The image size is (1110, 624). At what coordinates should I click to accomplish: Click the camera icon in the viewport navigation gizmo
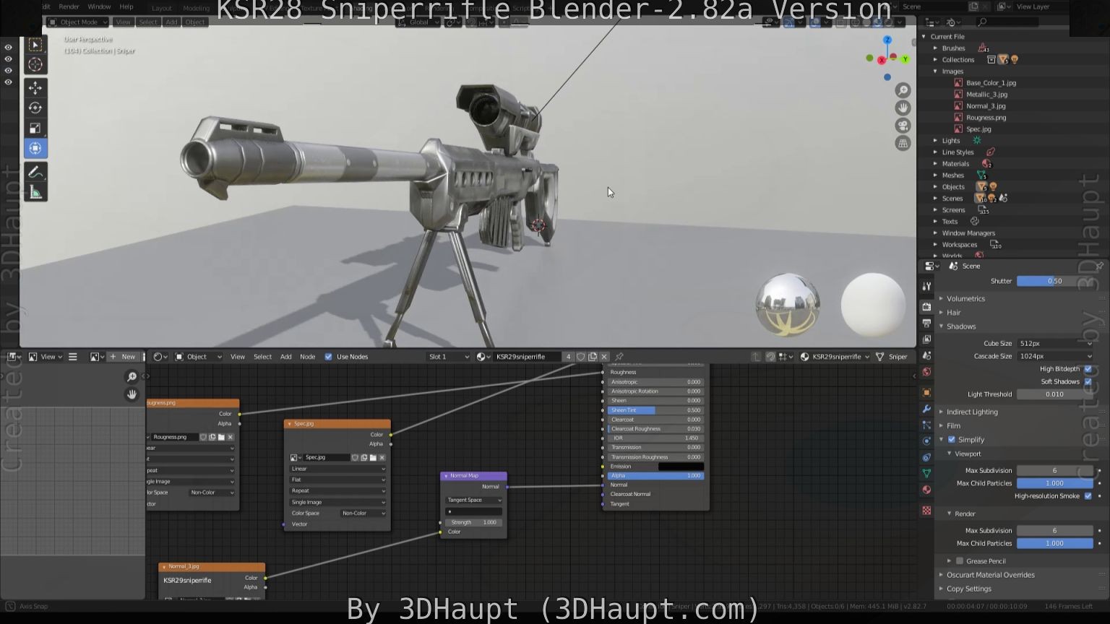tap(903, 126)
